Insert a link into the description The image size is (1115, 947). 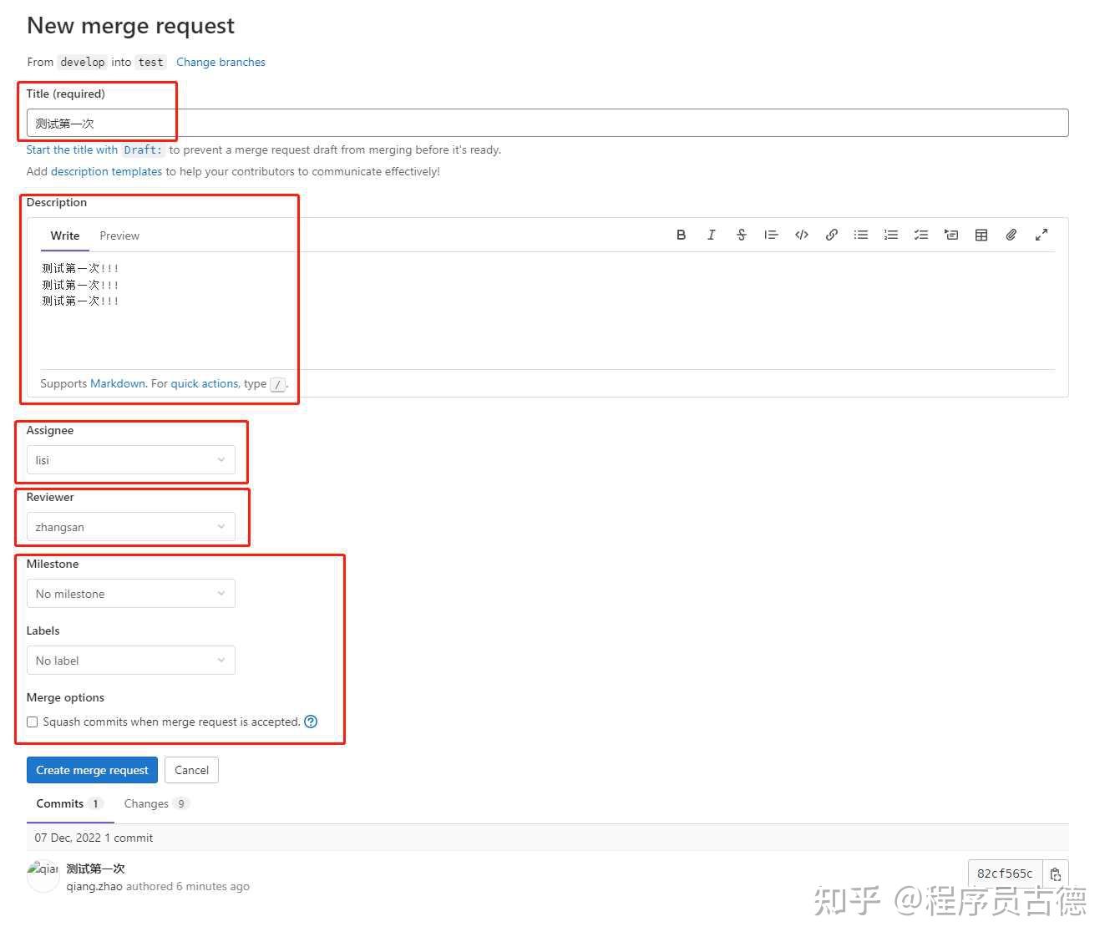pyautogui.click(x=831, y=235)
